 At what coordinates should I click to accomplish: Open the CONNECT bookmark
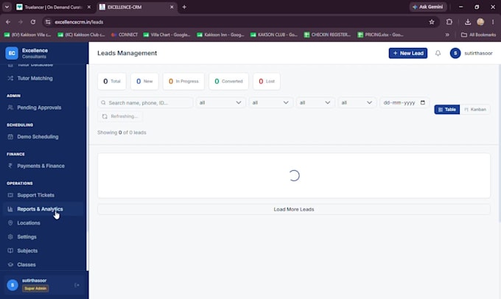[x=125, y=35]
